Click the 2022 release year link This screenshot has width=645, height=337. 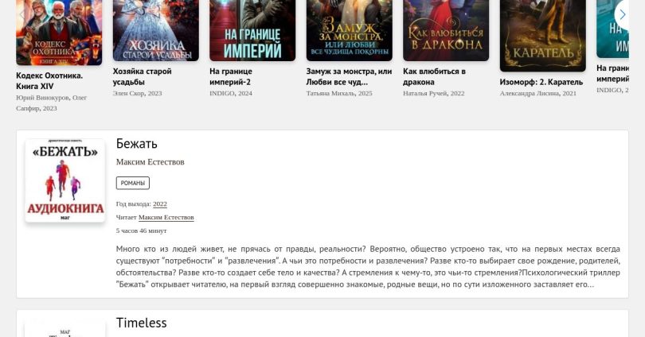click(159, 204)
